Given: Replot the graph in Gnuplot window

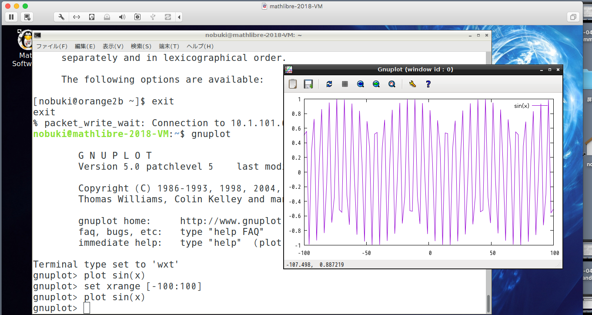Looking at the screenshot, I should coord(329,84).
